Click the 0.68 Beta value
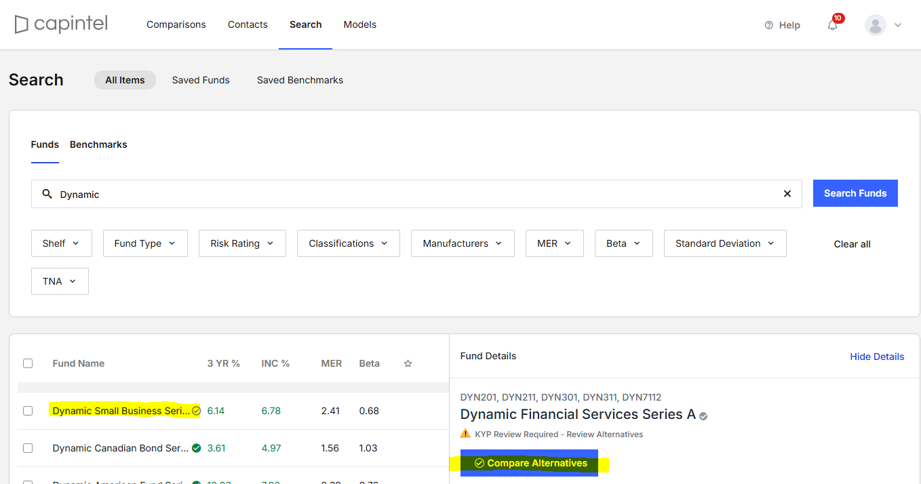 click(369, 411)
